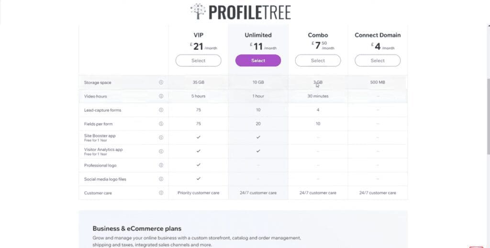Click the ProfileTree logo at top
The height and width of the screenshot is (248, 490).
click(240, 12)
